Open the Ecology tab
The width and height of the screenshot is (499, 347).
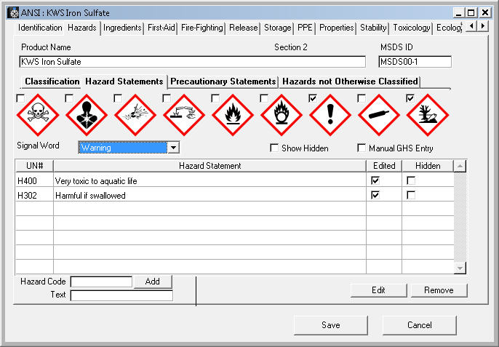point(449,28)
